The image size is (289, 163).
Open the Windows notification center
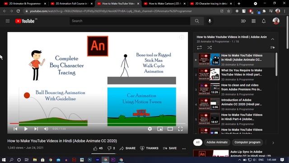[x=282, y=160]
